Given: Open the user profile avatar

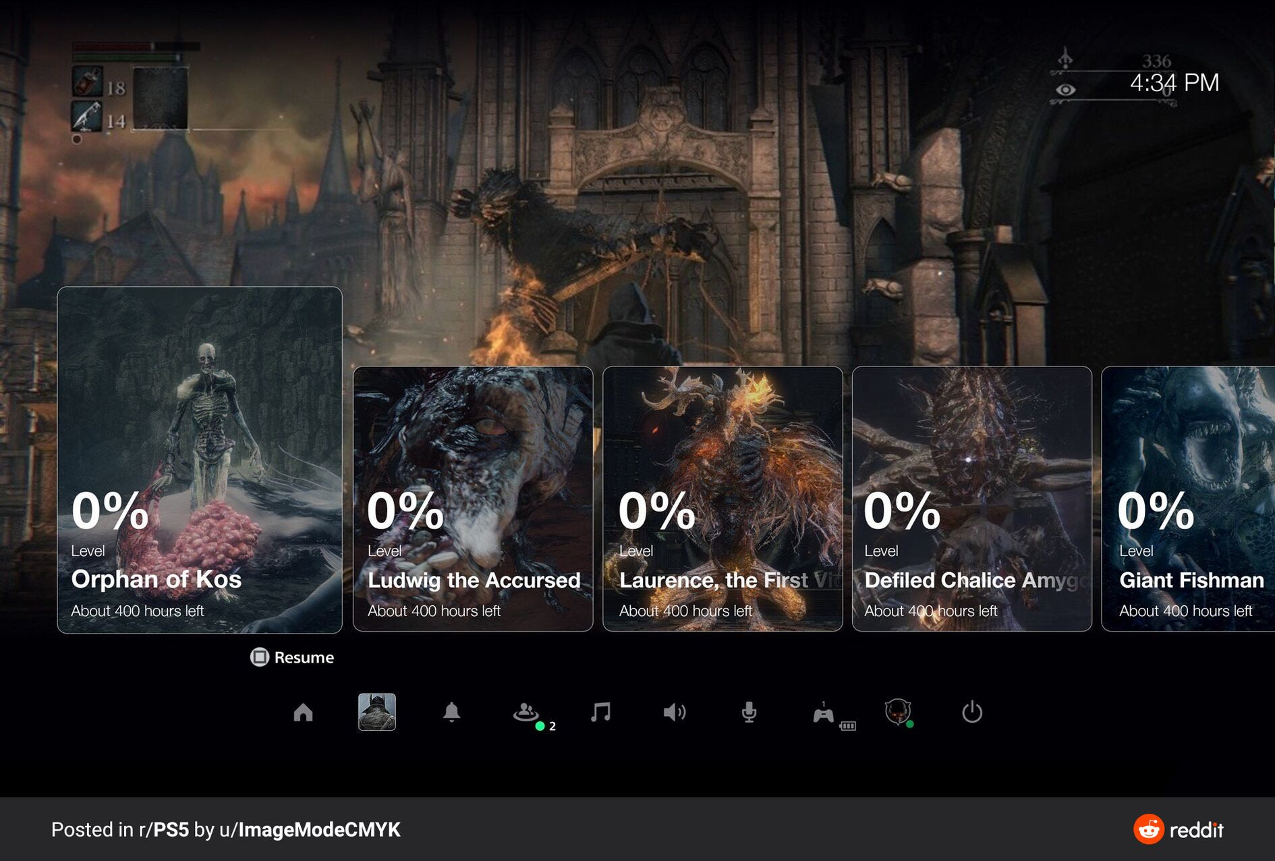Looking at the screenshot, I should click(x=898, y=712).
